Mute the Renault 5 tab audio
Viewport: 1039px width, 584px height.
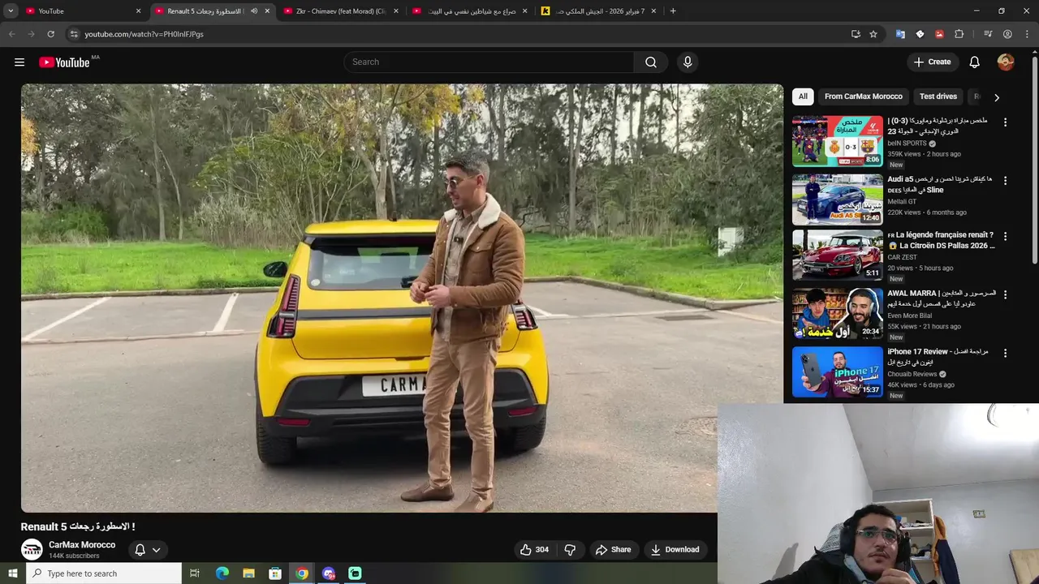pos(254,11)
